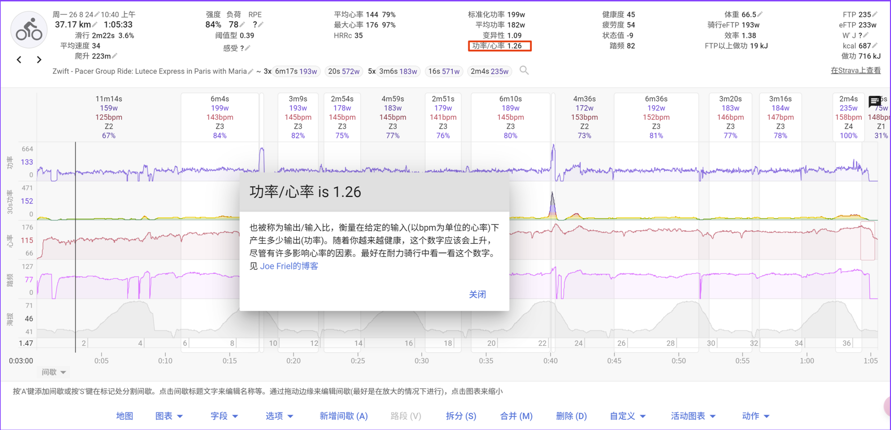The image size is (891, 430).
Task: Click the interval search magnifier icon
Action: pyautogui.click(x=524, y=70)
